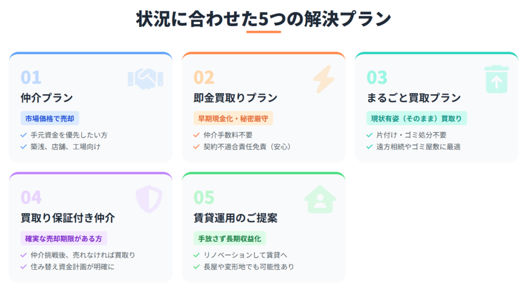Select the 手放さず長期収益化 tag
The height and width of the screenshot is (290, 527).
click(230, 238)
